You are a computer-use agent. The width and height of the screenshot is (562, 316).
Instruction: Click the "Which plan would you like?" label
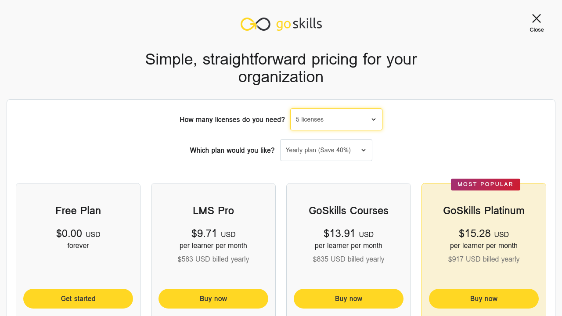232,150
